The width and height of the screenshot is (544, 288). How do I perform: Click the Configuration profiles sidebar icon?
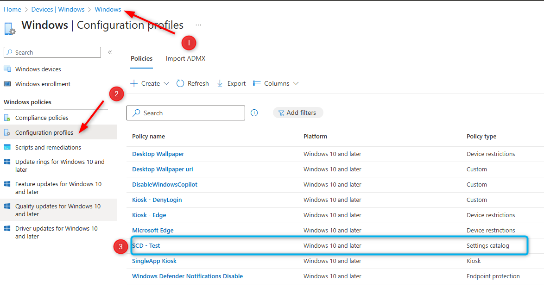pyautogui.click(x=7, y=132)
